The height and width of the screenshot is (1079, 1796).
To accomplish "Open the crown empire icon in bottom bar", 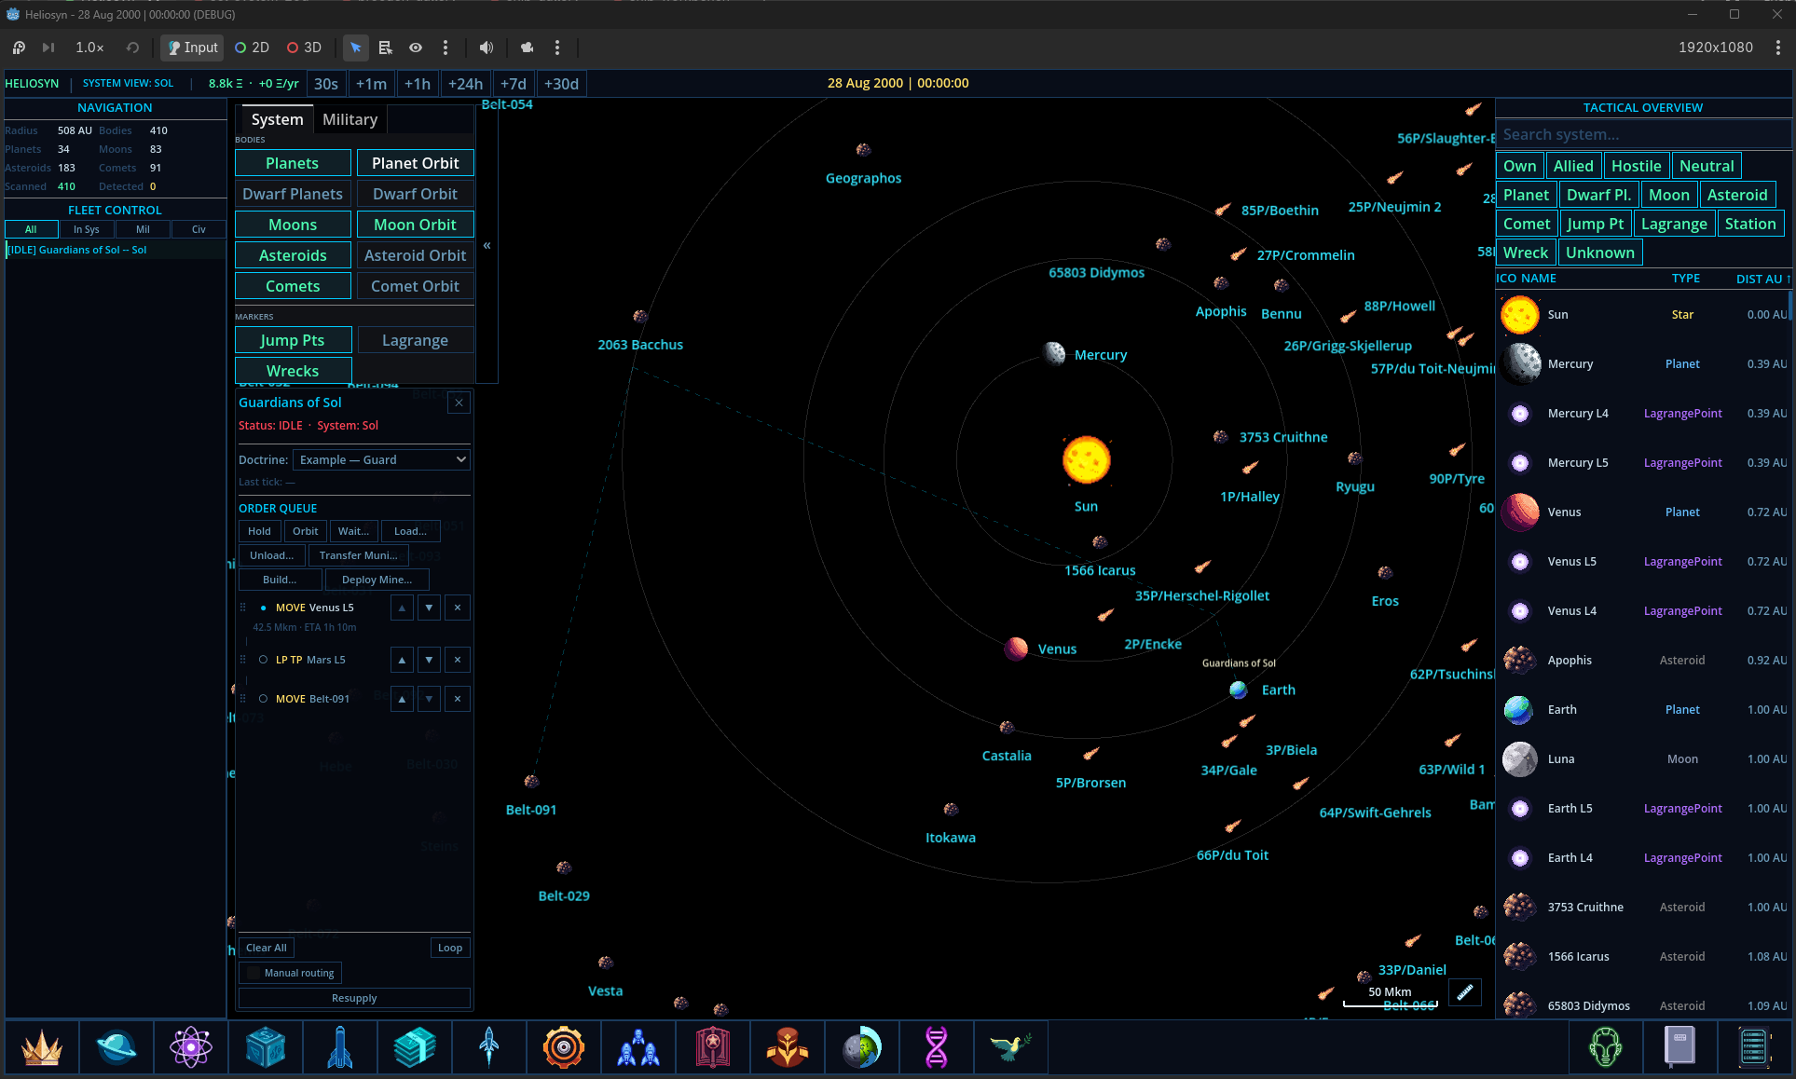I will [x=42, y=1047].
